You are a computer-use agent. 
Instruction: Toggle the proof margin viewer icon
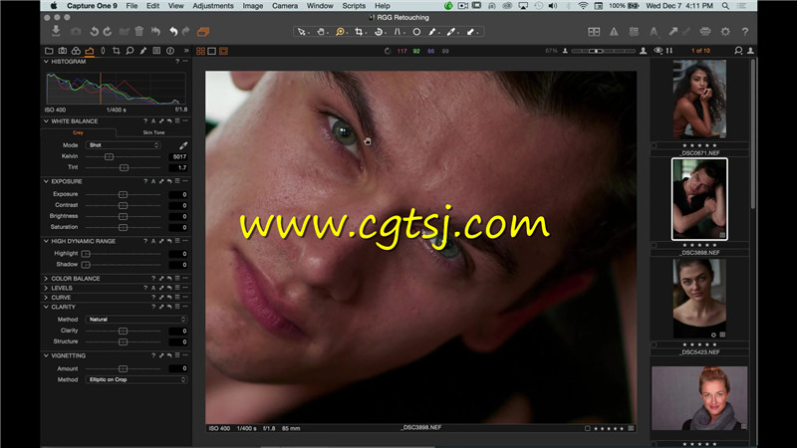[x=223, y=51]
